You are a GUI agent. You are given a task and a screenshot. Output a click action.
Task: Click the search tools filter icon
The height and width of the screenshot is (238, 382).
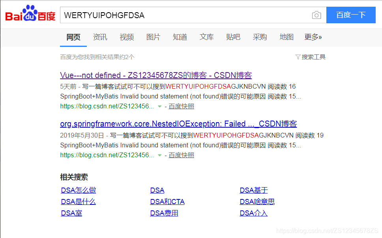coord(298,57)
